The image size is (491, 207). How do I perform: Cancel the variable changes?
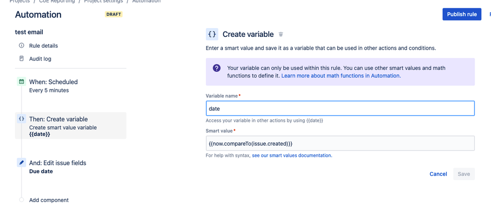click(438, 174)
